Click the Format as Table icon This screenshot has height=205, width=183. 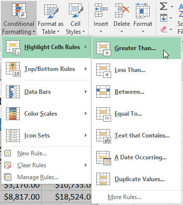[x=51, y=11]
